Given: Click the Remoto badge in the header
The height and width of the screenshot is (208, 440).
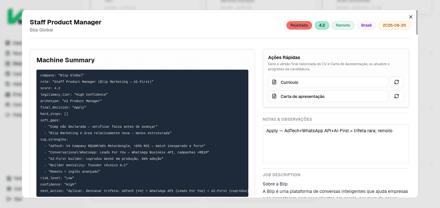Looking at the screenshot, I should (343, 25).
